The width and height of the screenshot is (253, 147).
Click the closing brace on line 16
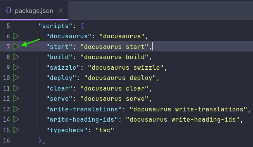point(40,141)
